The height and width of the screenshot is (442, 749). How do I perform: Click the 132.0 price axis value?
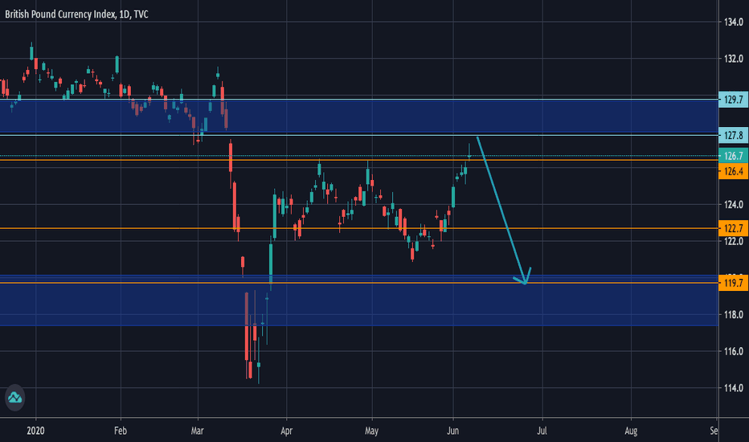(x=733, y=59)
